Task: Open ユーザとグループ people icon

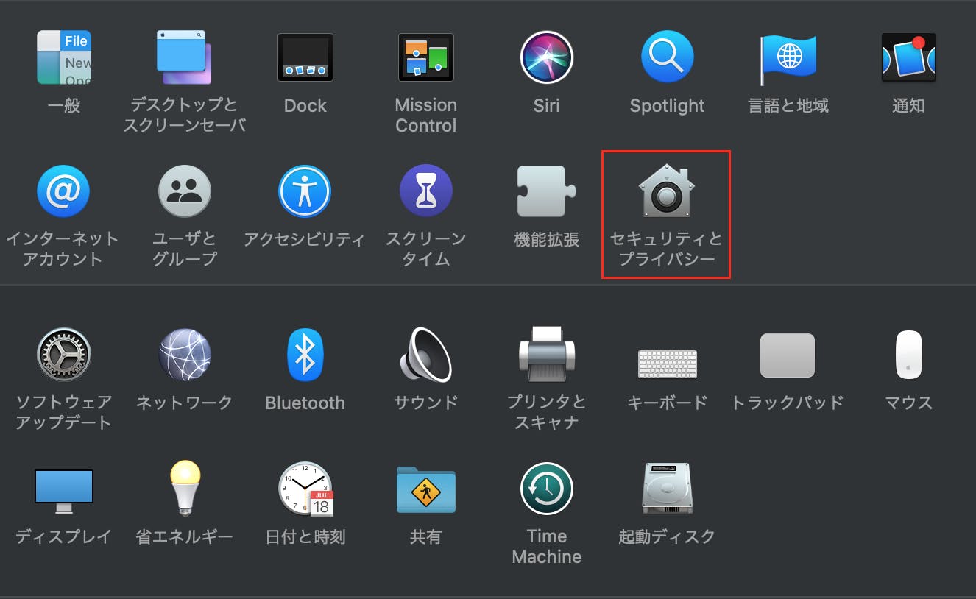Action: tap(184, 191)
